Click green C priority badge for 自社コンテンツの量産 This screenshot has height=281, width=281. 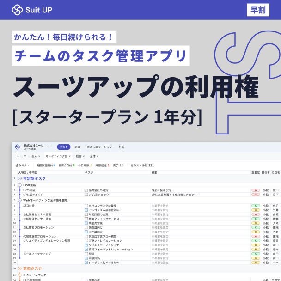coord(256,206)
